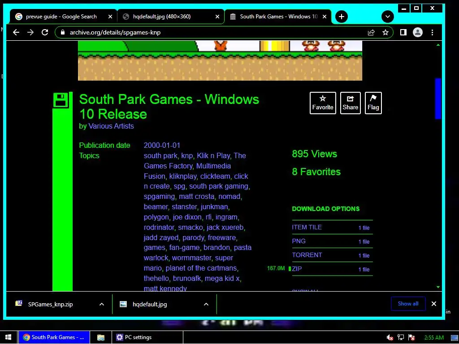Close the downloads bar
Viewport: 459px width, 344px height.
coord(434,304)
